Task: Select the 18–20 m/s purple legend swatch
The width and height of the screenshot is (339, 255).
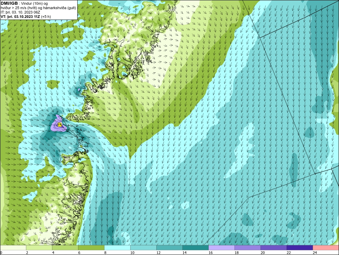Action: click(x=247, y=248)
